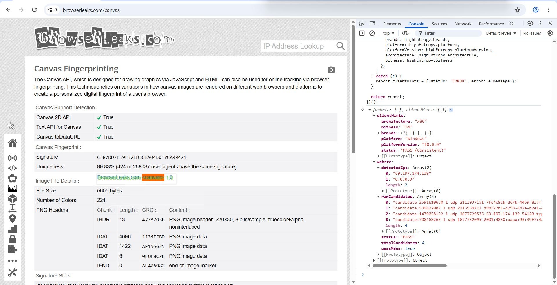Switch to the Sources tab

point(439,24)
